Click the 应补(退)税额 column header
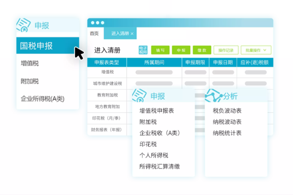Image resolution: width=293 pixels, height=195 pixels. coord(255,63)
